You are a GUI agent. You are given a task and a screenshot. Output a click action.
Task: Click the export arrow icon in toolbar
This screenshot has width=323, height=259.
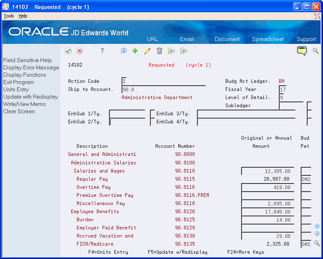click(x=183, y=51)
